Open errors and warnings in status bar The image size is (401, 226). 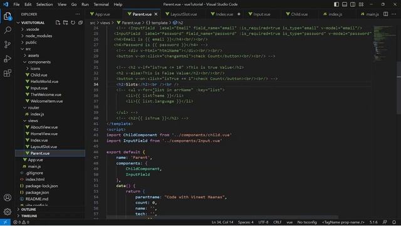point(21,222)
